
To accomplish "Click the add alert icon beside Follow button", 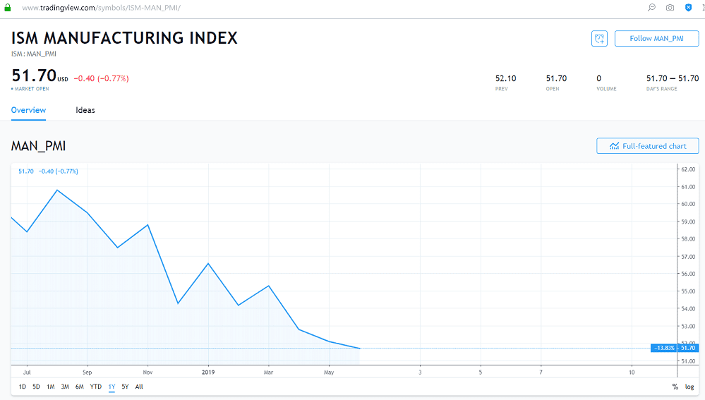I will (598, 39).
